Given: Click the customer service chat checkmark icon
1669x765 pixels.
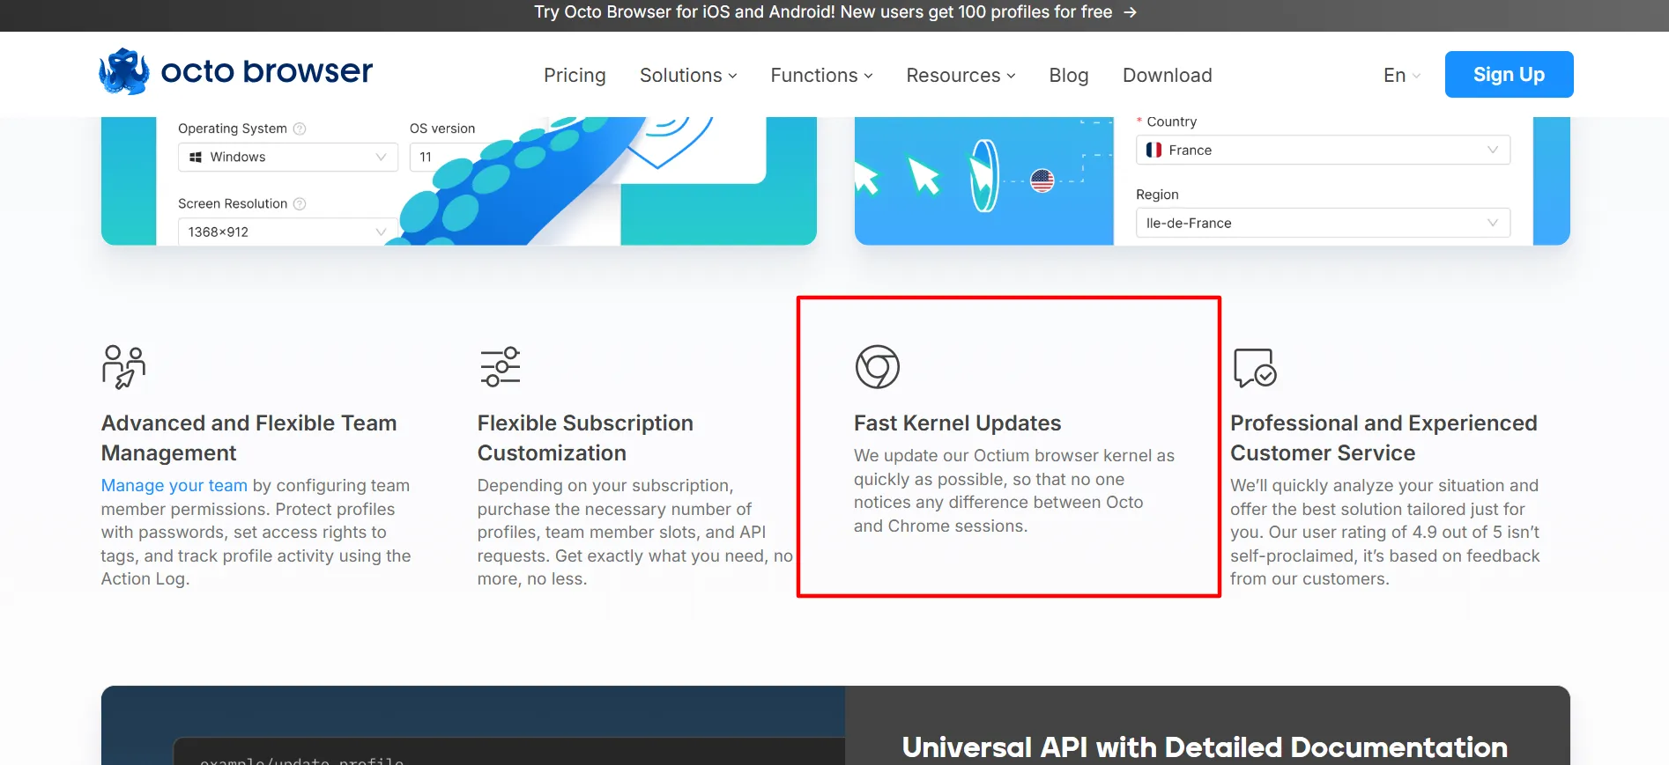Looking at the screenshot, I should (x=1254, y=367).
